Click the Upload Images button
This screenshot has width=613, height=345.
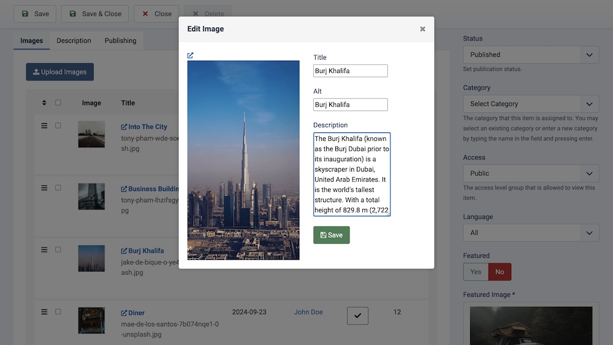coord(59,72)
